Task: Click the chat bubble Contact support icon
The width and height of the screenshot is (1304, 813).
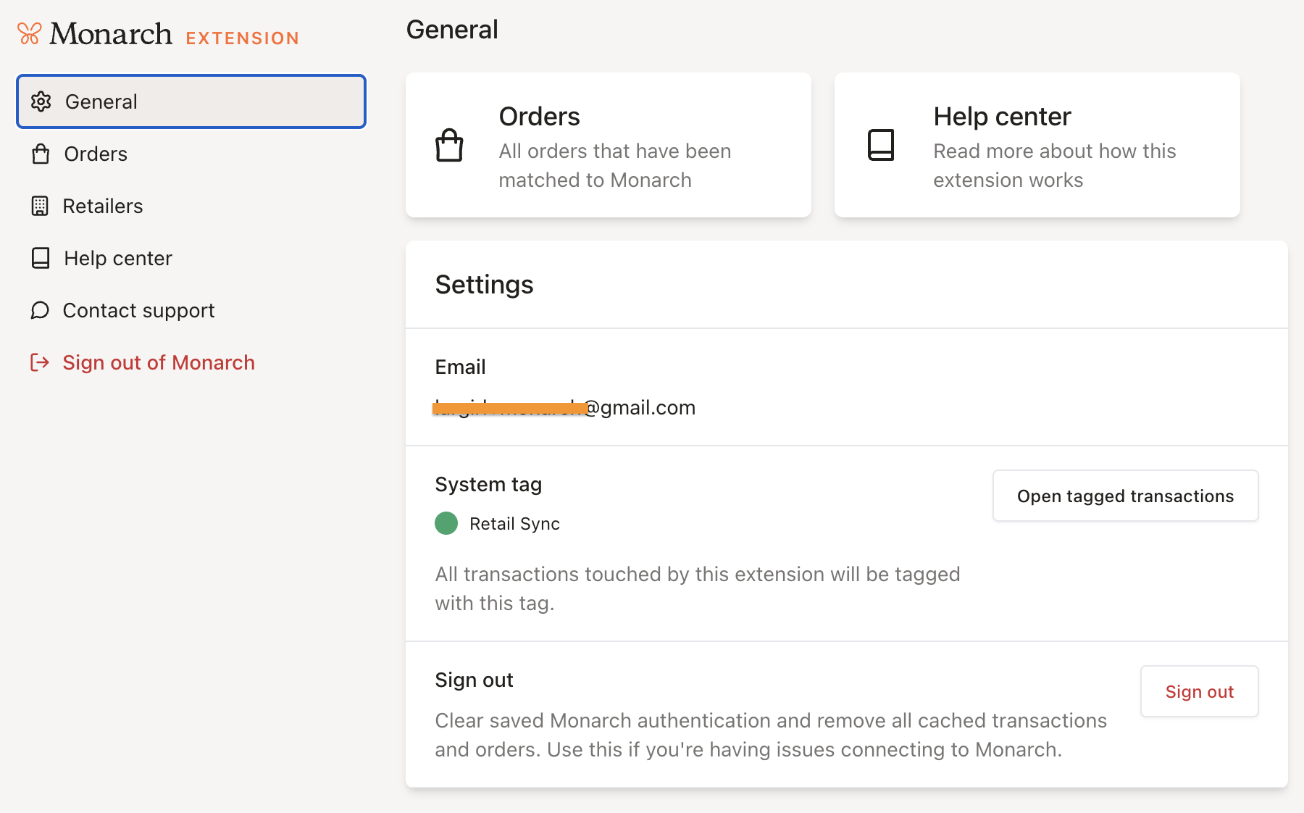Action: coord(40,310)
